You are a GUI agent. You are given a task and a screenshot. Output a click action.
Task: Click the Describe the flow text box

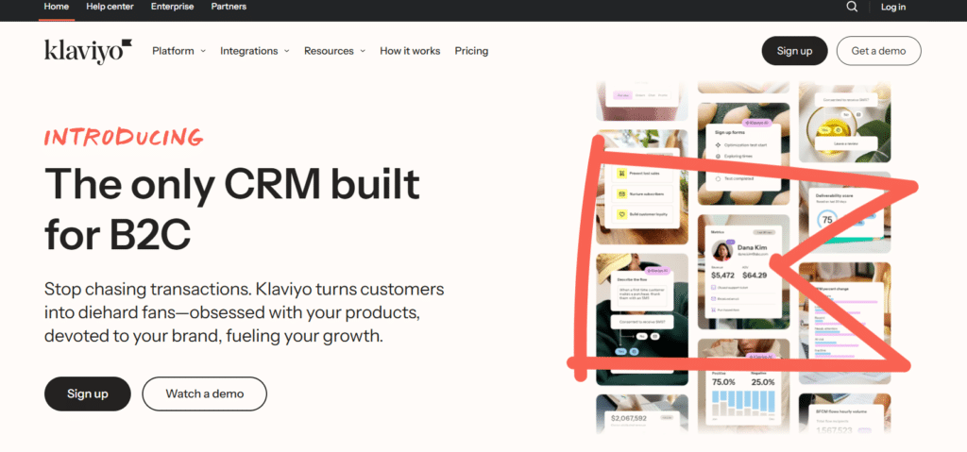(x=642, y=294)
